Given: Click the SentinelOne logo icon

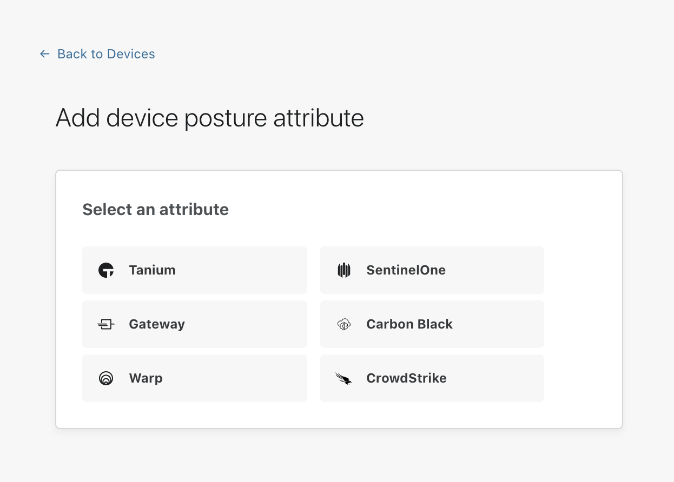Looking at the screenshot, I should pyautogui.click(x=345, y=270).
